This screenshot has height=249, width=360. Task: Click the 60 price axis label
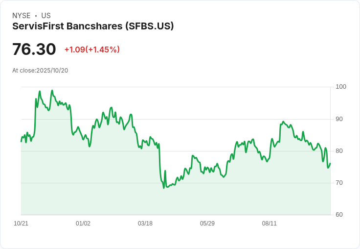(x=339, y=215)
